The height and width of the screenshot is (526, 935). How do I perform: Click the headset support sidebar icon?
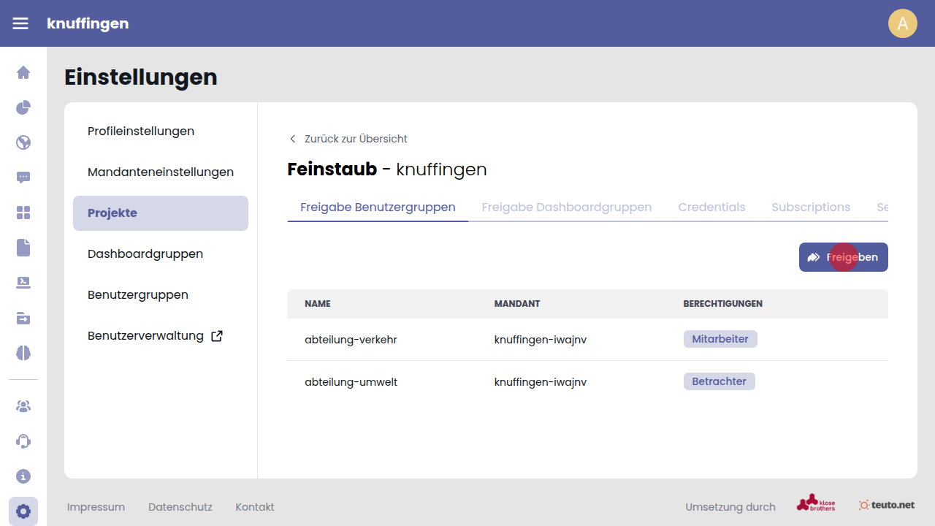point(23,441)
